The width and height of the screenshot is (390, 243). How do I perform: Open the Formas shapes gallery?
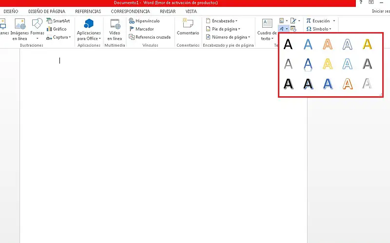(38, 30)
